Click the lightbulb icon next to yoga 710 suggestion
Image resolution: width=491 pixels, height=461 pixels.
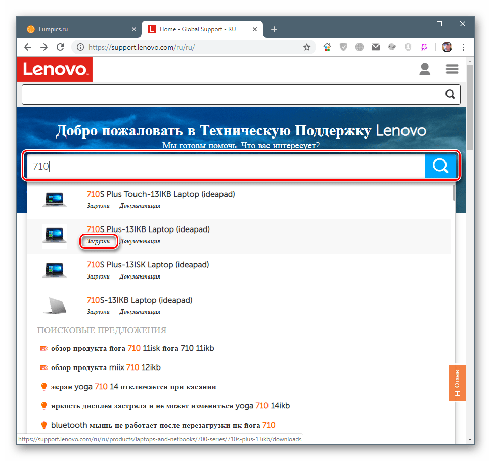44,386
